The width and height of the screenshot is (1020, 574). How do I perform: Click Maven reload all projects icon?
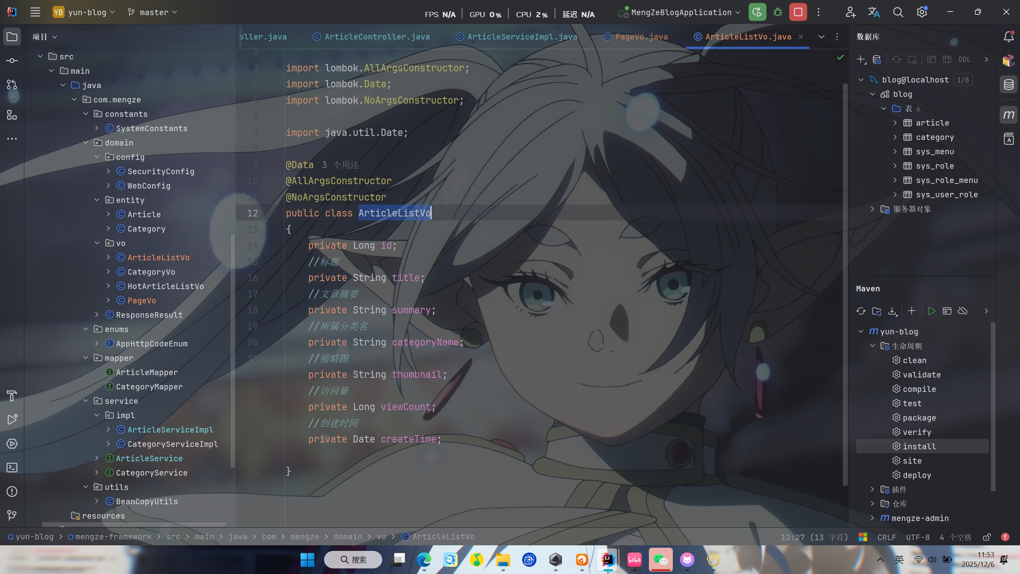861,311
